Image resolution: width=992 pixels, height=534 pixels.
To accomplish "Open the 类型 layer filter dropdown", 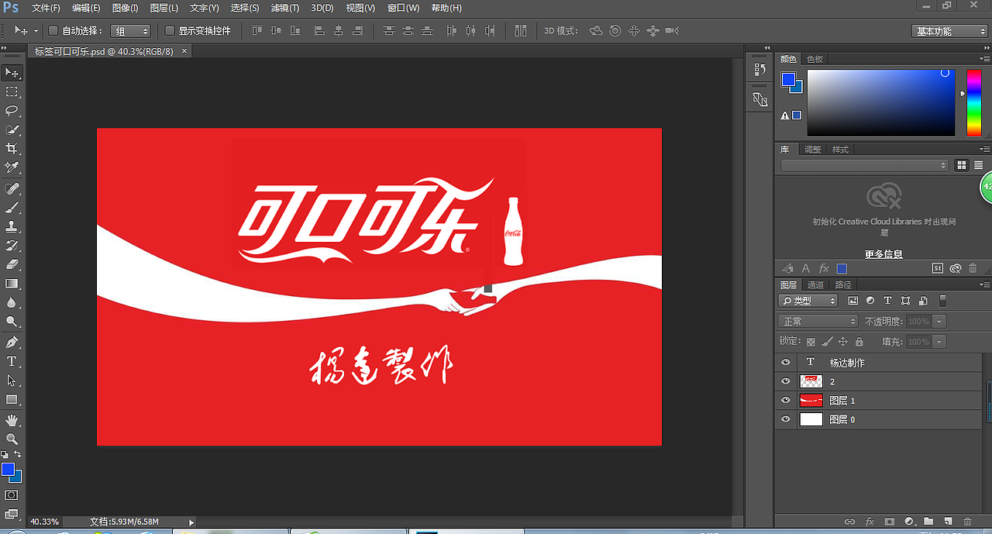I will pos(808,301).
